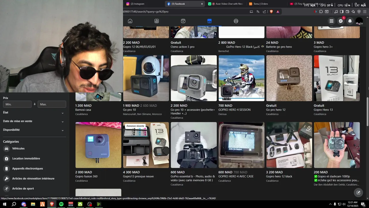Click the browser address bar URL
The width and height of the screenshot is (369, 208).
[146, 12]
